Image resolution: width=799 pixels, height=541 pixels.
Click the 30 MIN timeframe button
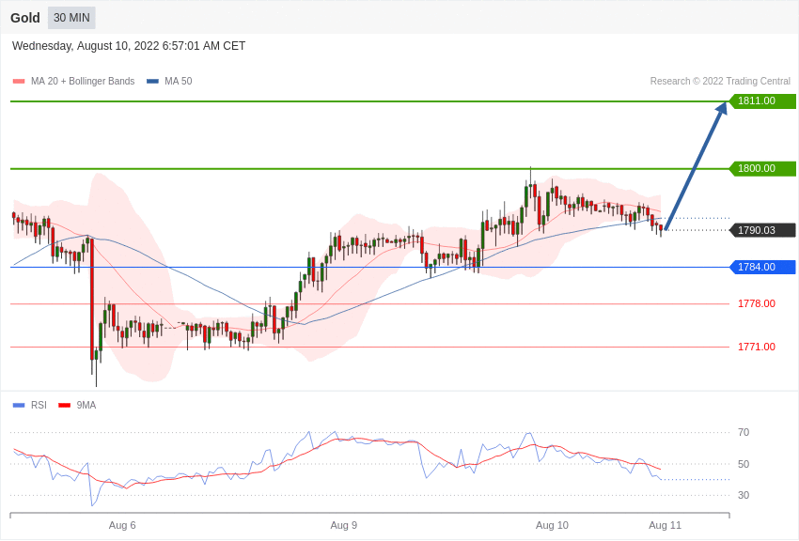tap(71, 18)
